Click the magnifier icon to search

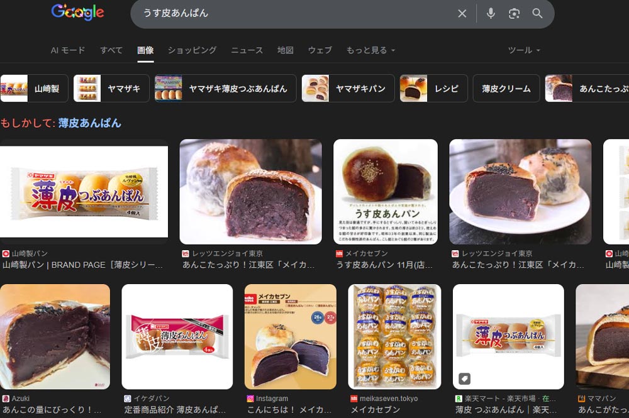538,13
